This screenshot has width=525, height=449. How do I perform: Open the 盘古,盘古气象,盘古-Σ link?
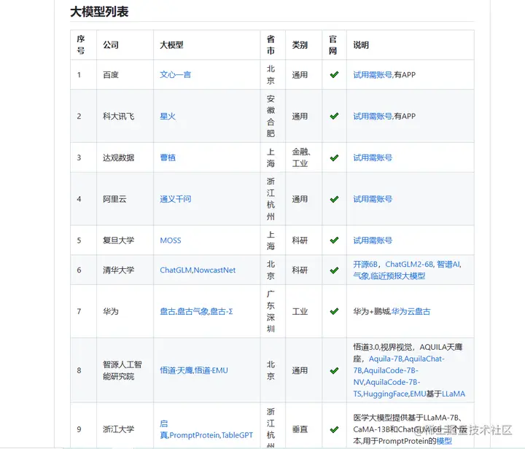(196, 311)
